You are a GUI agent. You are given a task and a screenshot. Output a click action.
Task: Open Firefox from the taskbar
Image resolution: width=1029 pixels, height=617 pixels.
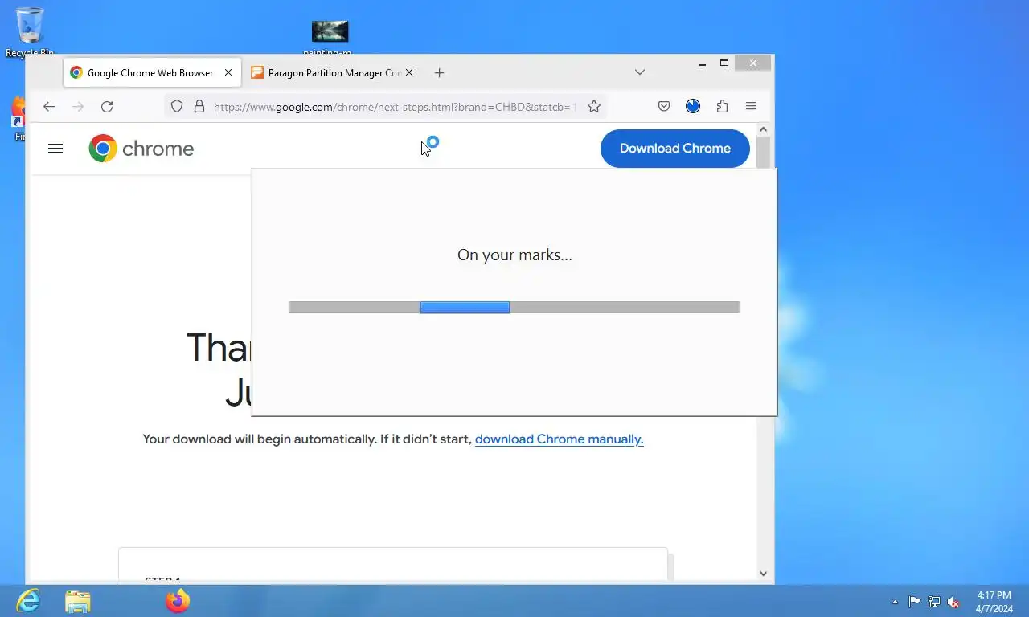click(x=178, y=601)
